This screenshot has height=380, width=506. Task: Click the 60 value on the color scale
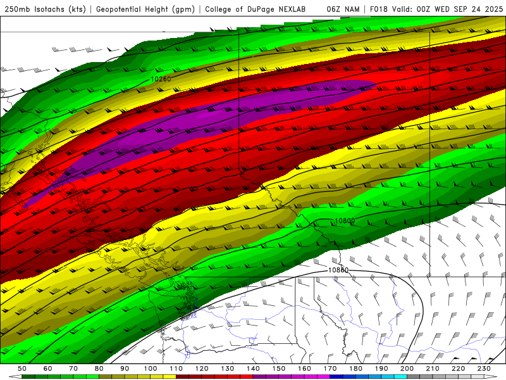point(48,369)
